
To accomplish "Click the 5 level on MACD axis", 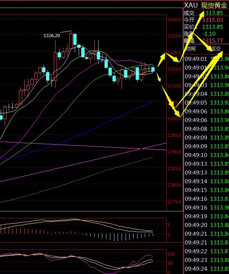I will (169, 225).
